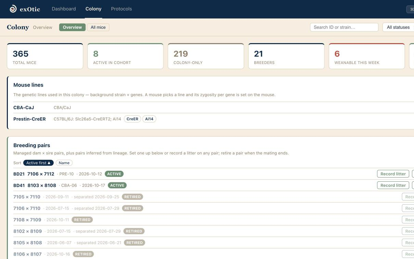Open breeding pair BD21 7106 × 7112
Screen dimensions: 414x259
coord(34,174)
